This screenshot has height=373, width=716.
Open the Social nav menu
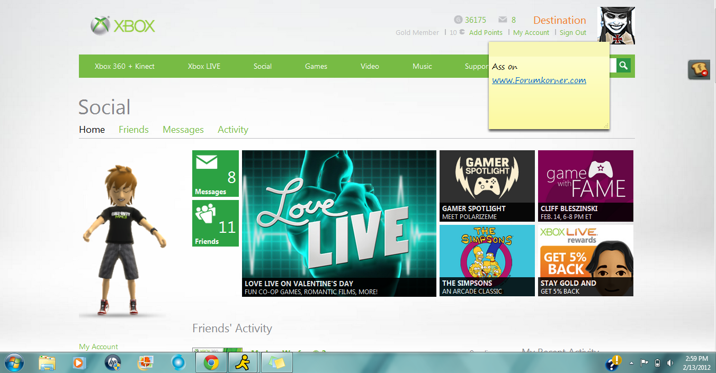(x=262, y=66)
